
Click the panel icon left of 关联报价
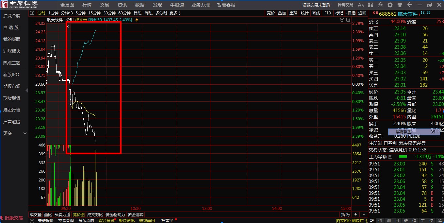[32, 221]
